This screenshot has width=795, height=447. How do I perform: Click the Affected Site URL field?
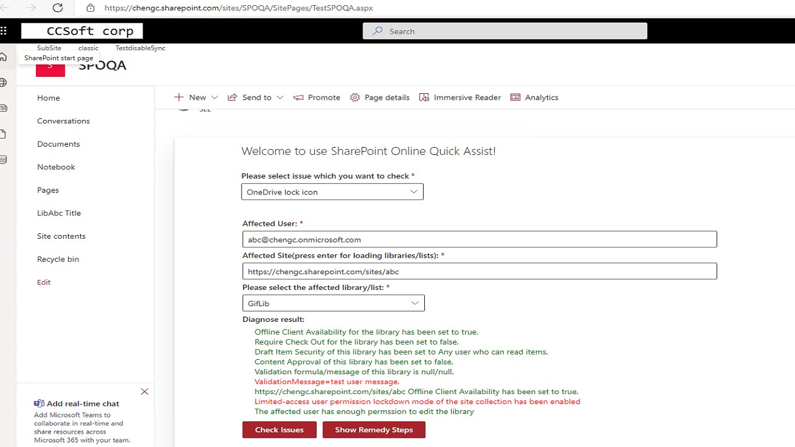click(x=480, y=271)
